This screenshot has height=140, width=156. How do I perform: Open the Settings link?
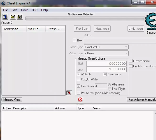point(151,32)
